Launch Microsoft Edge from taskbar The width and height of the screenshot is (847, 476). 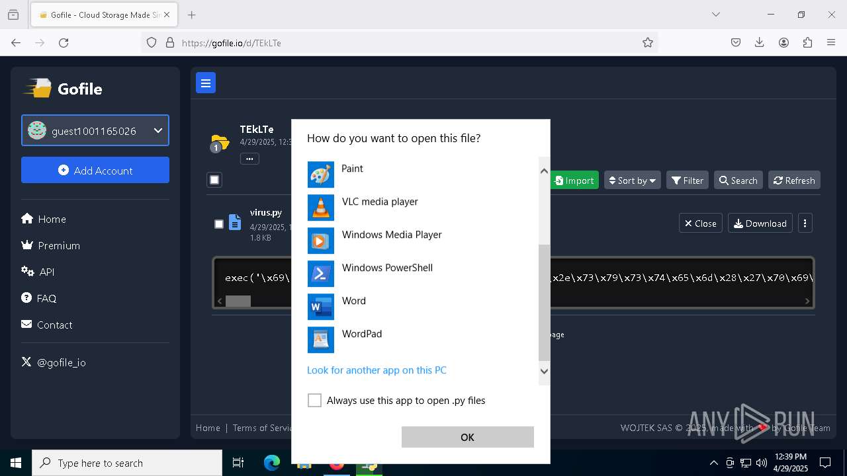tap(272, 463)
